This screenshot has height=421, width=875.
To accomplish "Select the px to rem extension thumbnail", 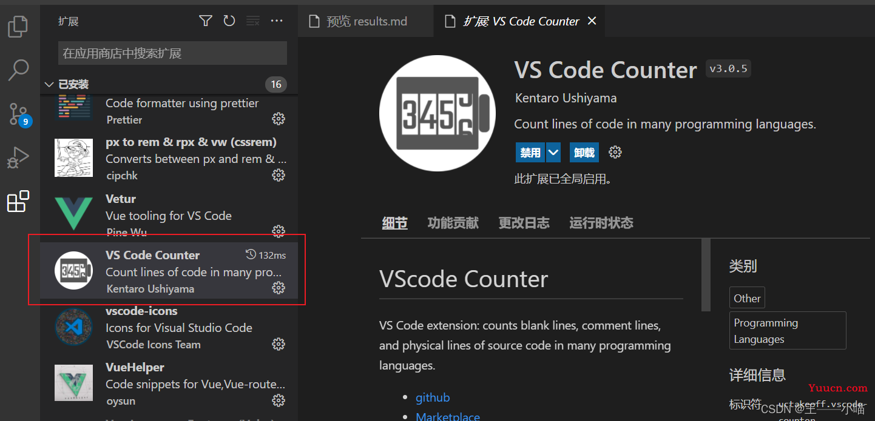I will [73, 157].
